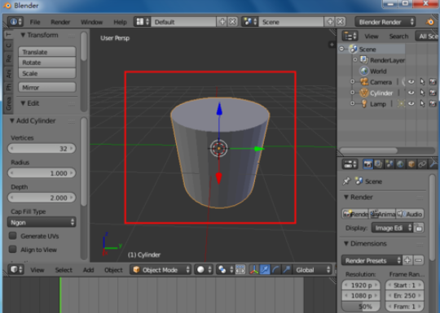Toggle Lamp visibility eye icon
The width and height of the screenshot is (440, 313).
411,103
